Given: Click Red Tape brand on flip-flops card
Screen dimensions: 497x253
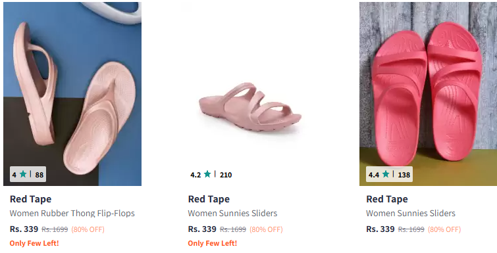Looking at the screenshot, I should pos(30,199).
